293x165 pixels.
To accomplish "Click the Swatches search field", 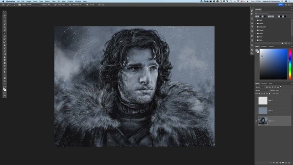I will 273,13.
